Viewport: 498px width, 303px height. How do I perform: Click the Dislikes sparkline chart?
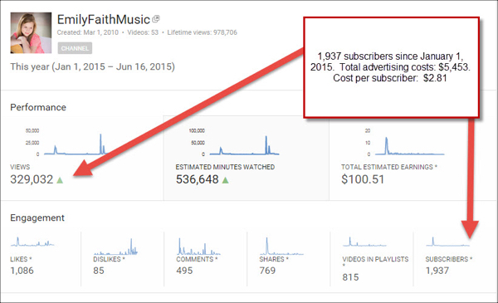[x=115, y=247]
